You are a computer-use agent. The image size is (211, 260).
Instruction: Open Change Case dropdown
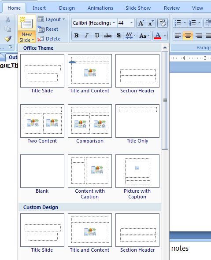coord(144,36)
